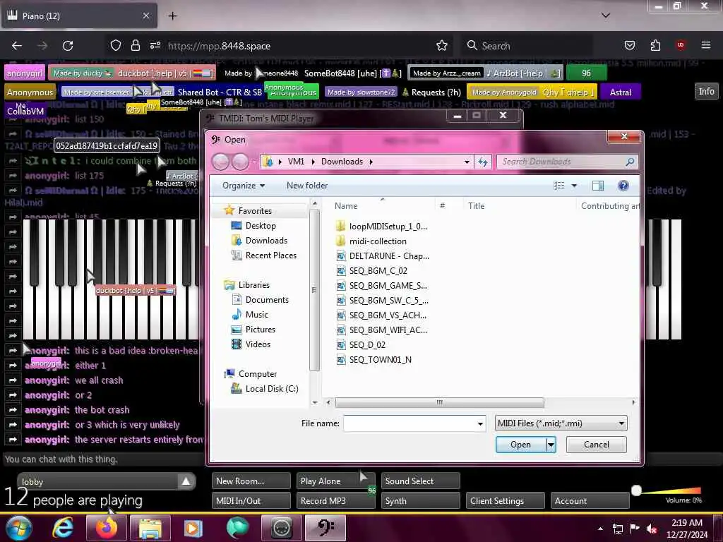Select Local Disk (C:)
This screenshot has width=723, height=542.
(272, 389)
